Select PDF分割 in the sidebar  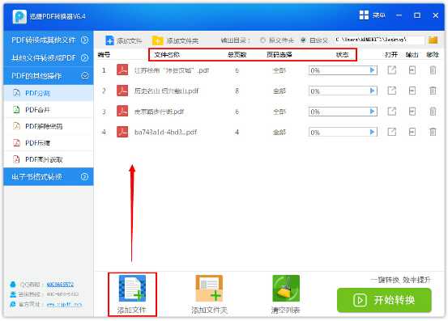pyautogui.click(x=49, y=93)
